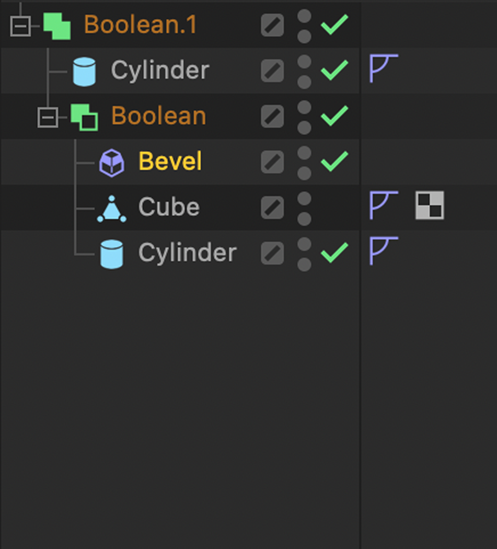Select the Cube polygon object icon
The height and width of the screenshot is (549, 497).
tap(111, 207)
